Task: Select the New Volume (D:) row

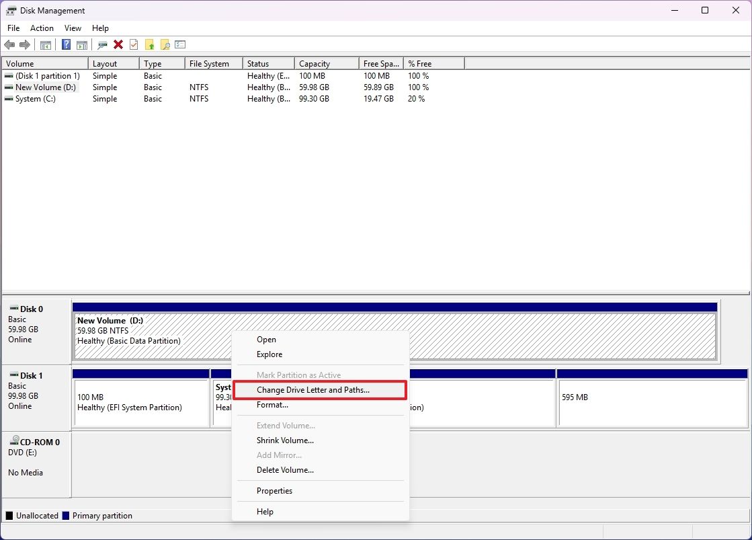Action: pos(44,87)
